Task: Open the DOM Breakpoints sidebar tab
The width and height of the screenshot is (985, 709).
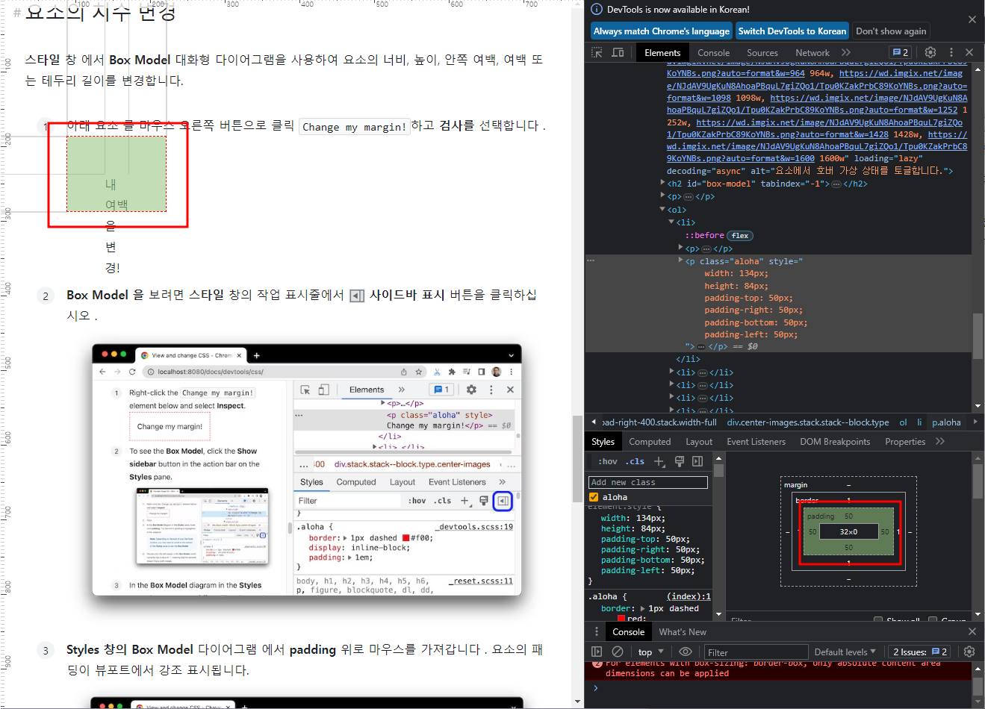Action: (x=835, y=441)
